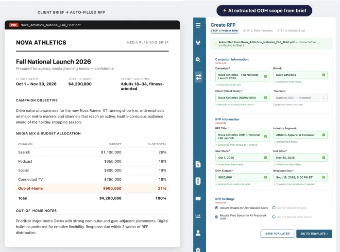Toggle the green check on Response Due field
Image resolution: width=340 pixels, height=252 pixels.
point(323,177)
